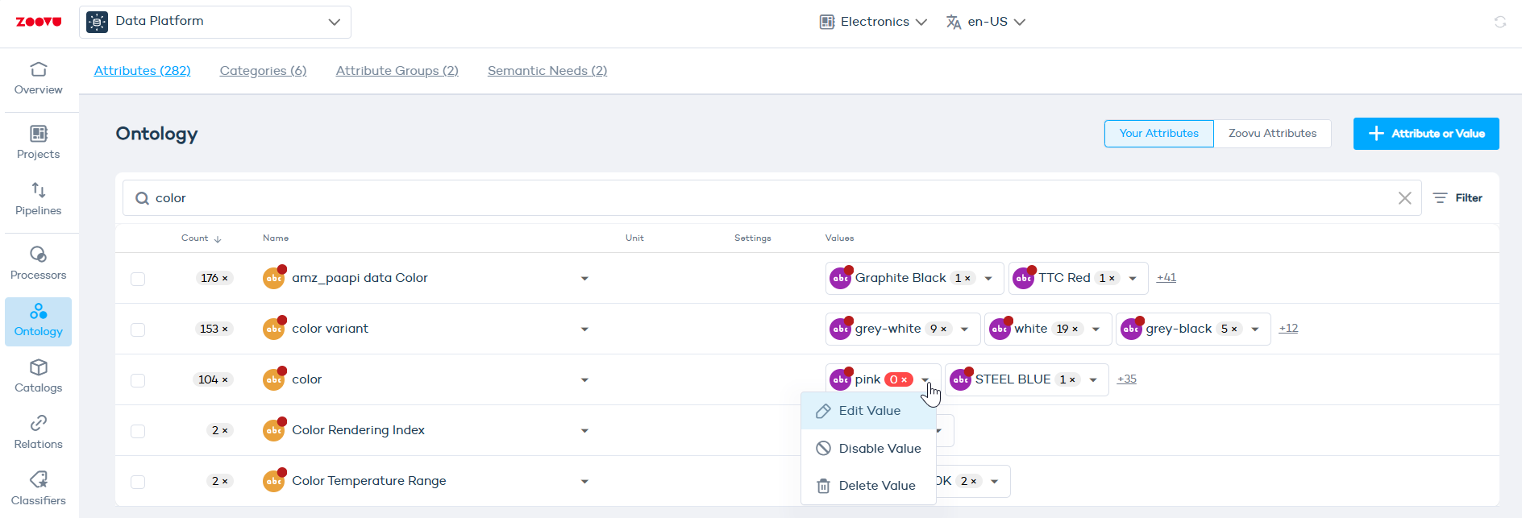This screenshot has width=1522, height=518.
Task: Click the refresh icon at top right
Action: click(x=1500, y=22)
